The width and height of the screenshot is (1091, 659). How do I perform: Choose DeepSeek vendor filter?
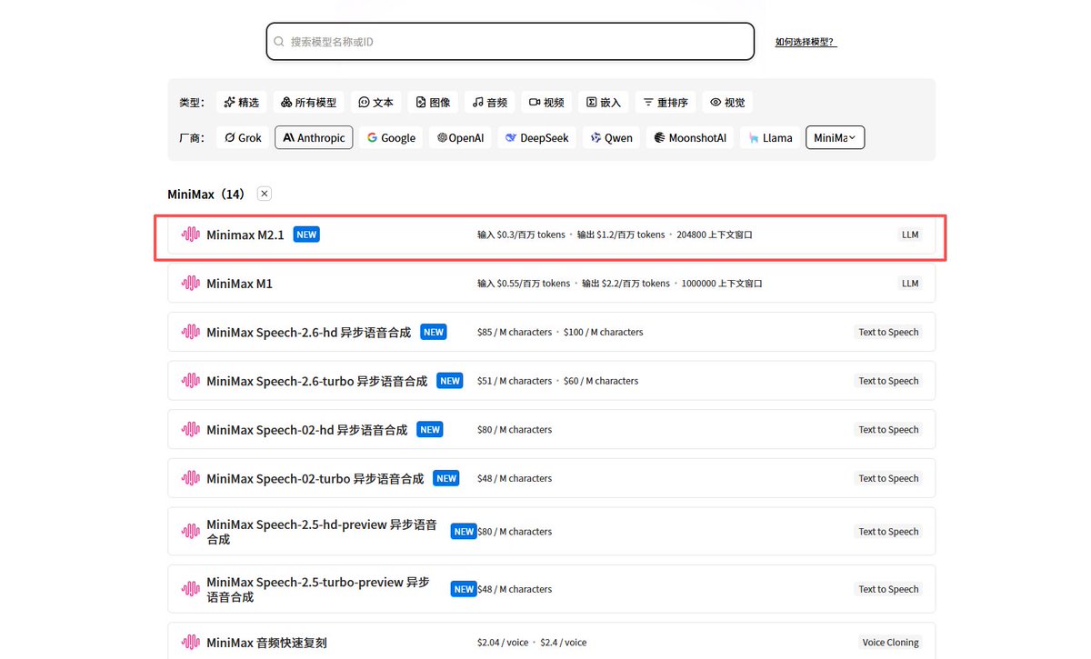coord(536,138)
